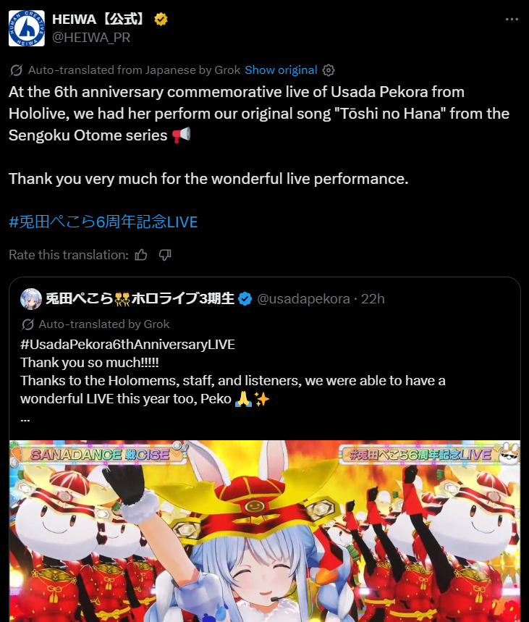Rate translation with thumbs down
Screen dimensions: 529x622
pos(165,255)
